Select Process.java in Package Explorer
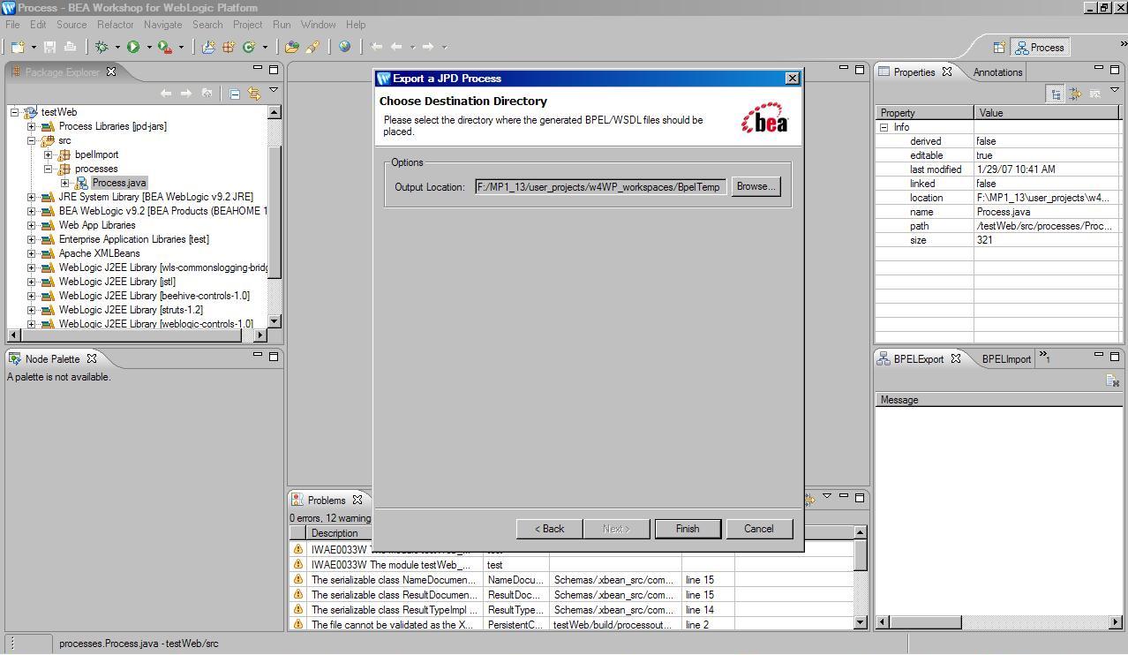1128x655 pixels. [119, 183]
